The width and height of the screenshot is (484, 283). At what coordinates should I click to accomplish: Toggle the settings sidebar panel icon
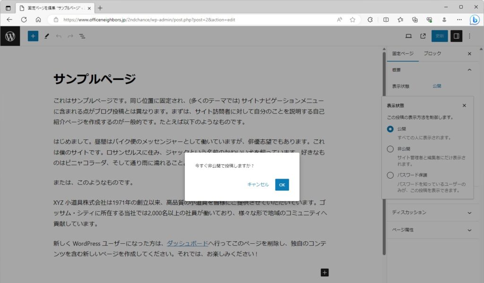(456, 36)
